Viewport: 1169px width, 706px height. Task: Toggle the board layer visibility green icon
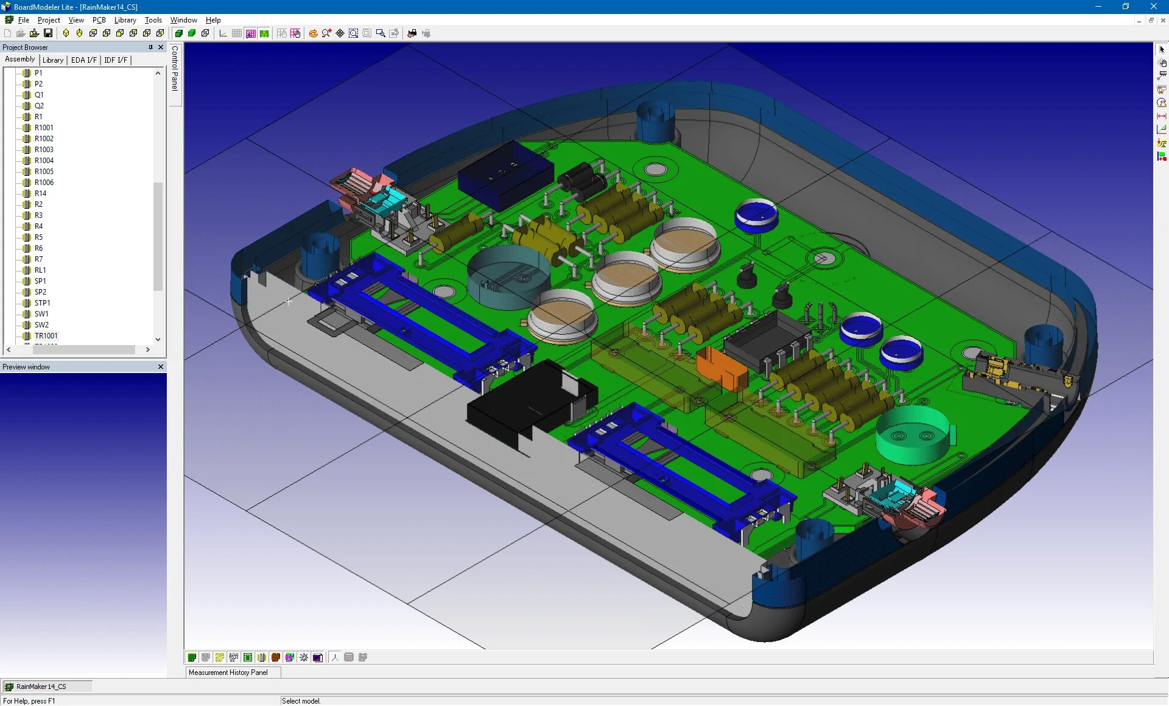coord(192,657)
